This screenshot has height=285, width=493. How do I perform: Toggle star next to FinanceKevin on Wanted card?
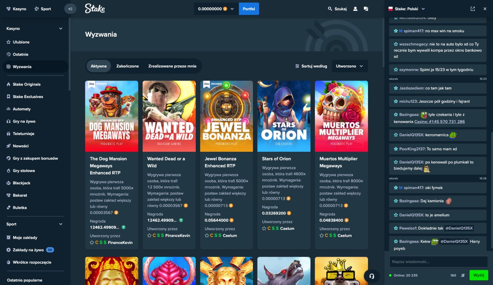pos(149,236)
